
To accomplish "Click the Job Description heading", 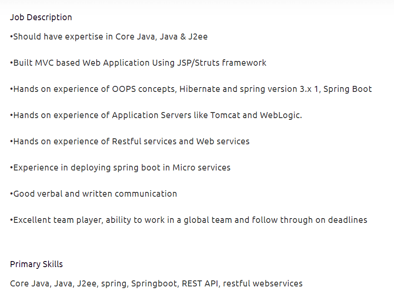I will point(41,18).
